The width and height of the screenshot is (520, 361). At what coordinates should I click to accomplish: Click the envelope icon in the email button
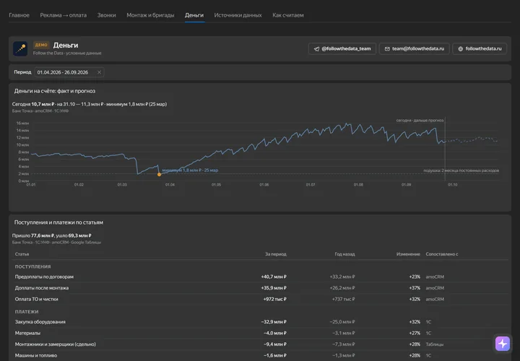click(387, 48)
